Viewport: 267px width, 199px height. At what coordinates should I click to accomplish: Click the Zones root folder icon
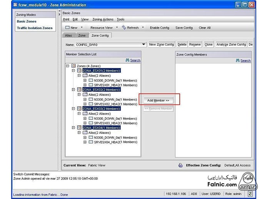(74, 66)
